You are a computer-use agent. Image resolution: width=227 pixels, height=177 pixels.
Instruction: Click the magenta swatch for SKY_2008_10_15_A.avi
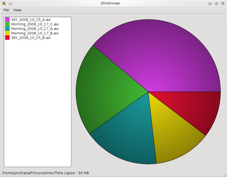[x=7, y=19]
